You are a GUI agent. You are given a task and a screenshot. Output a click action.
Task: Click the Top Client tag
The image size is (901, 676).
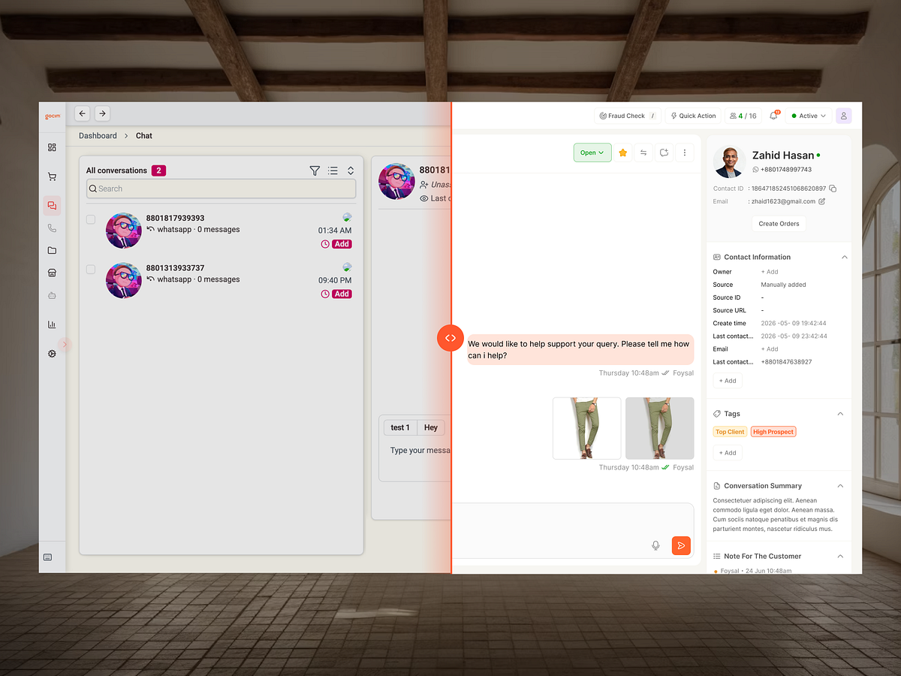coord(730,432)
